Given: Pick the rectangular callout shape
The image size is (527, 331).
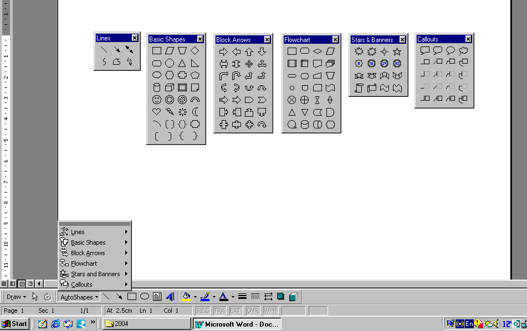Looking at the screenshot, I should coord(425,51).
